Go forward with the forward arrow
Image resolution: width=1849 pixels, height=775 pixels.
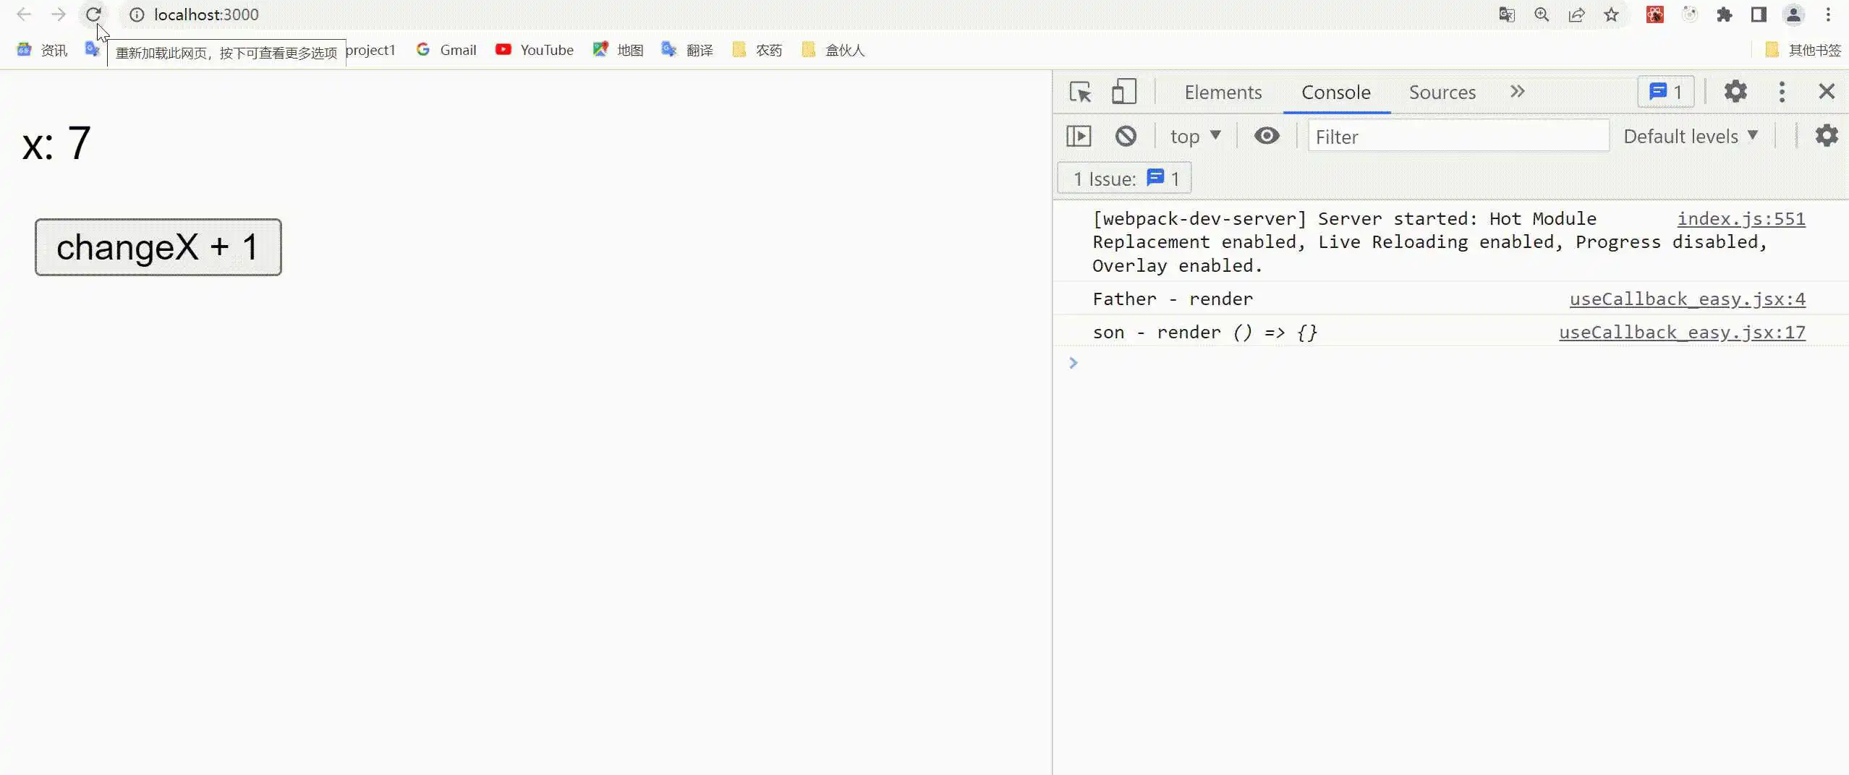click(59, 14)
